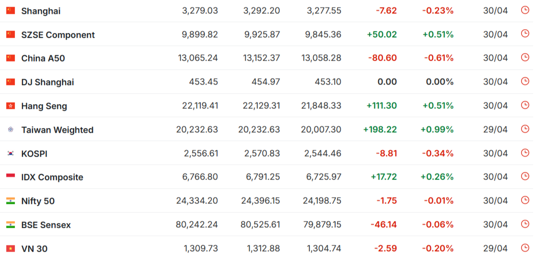Click the South Korea flag beside KOSPI

(11, 154)
